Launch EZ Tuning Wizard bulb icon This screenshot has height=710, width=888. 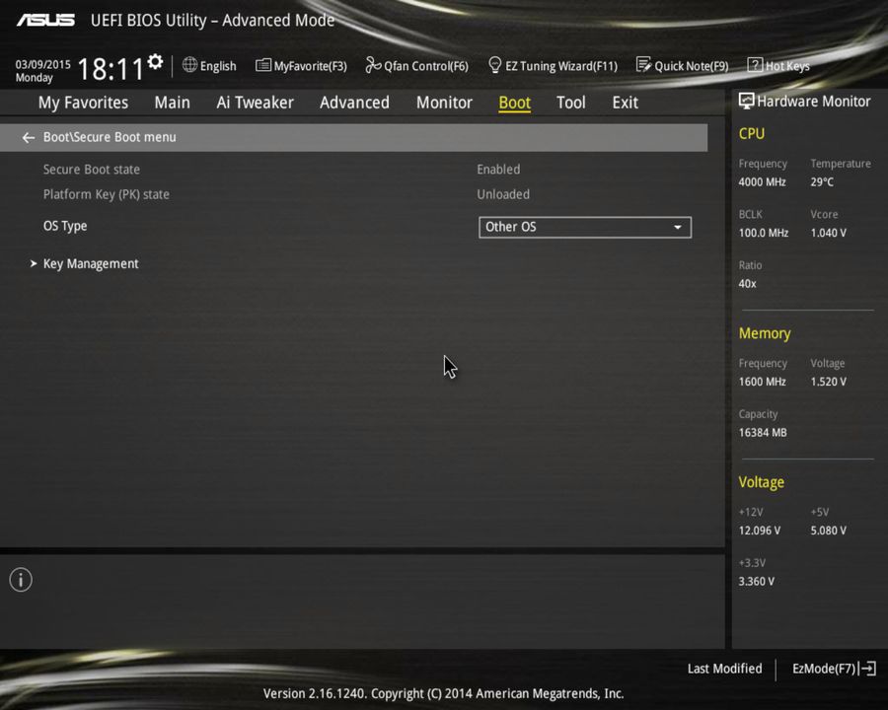click(495, 65)
